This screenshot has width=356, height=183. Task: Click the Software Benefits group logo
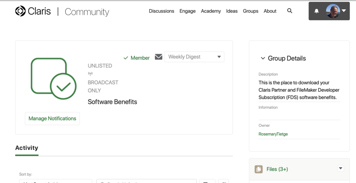pos(53,79)
